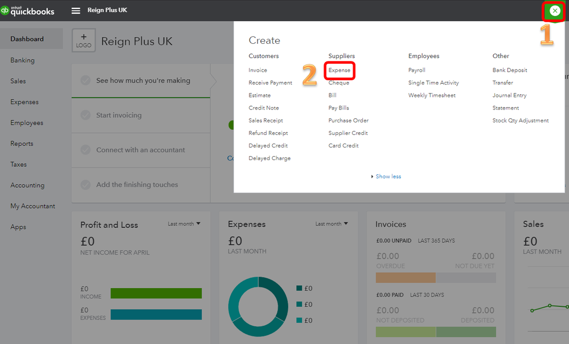Go to Banking in the sidebar
This screenshot has height=344, width=569.
(x=23, y=60)
